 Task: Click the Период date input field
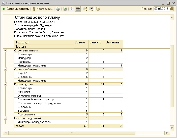pos(161,9)
